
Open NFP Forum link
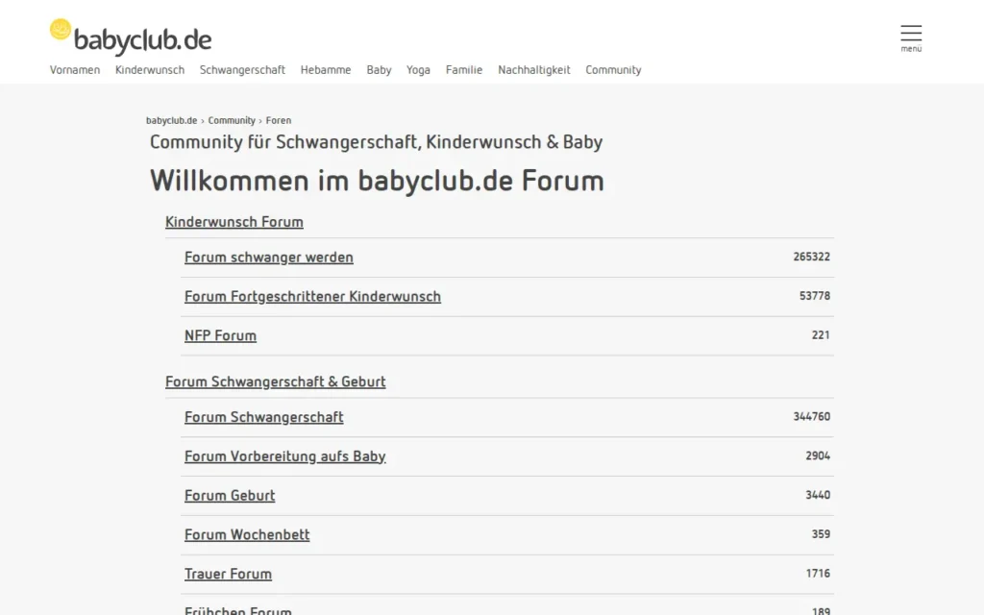pos(220,335)
